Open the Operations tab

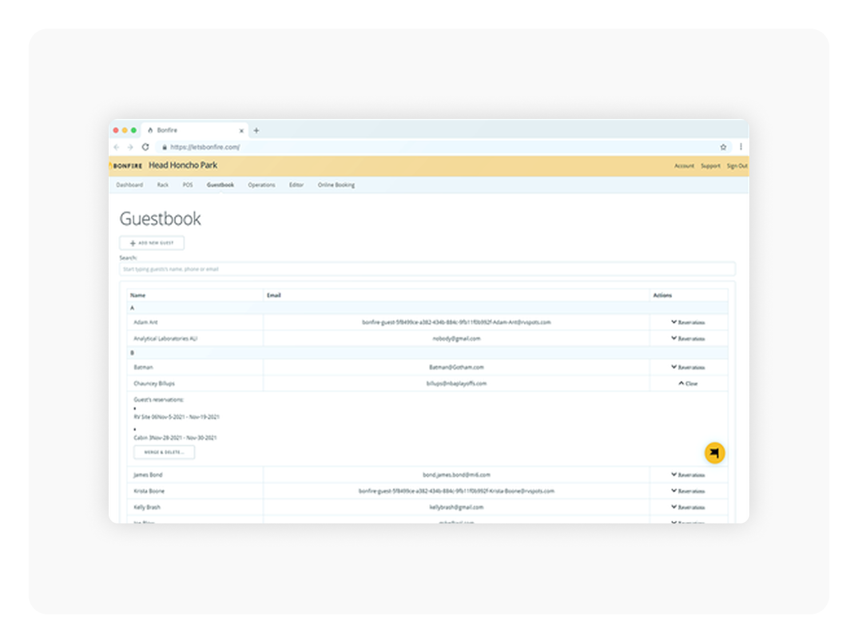click(x=261, y=185)
